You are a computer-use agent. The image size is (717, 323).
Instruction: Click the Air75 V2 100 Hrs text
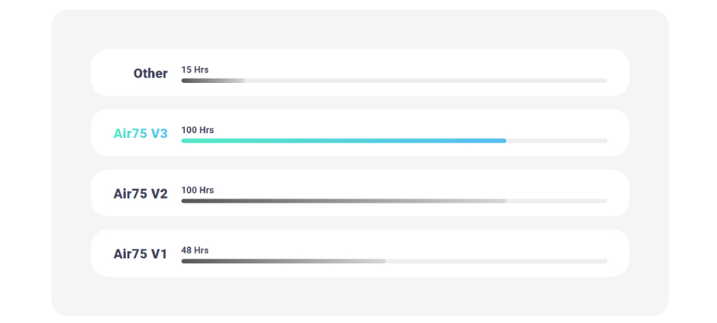[198, 190]
